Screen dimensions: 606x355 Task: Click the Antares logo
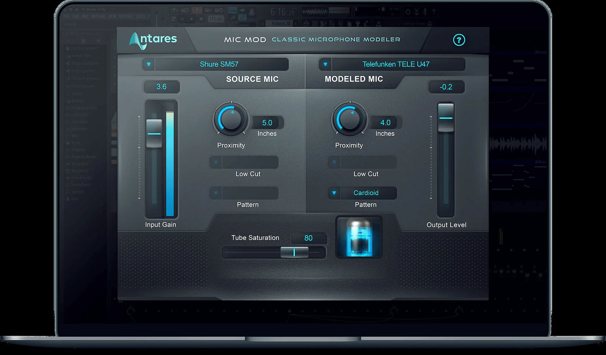pyautogui.click(x=153, y=39)
